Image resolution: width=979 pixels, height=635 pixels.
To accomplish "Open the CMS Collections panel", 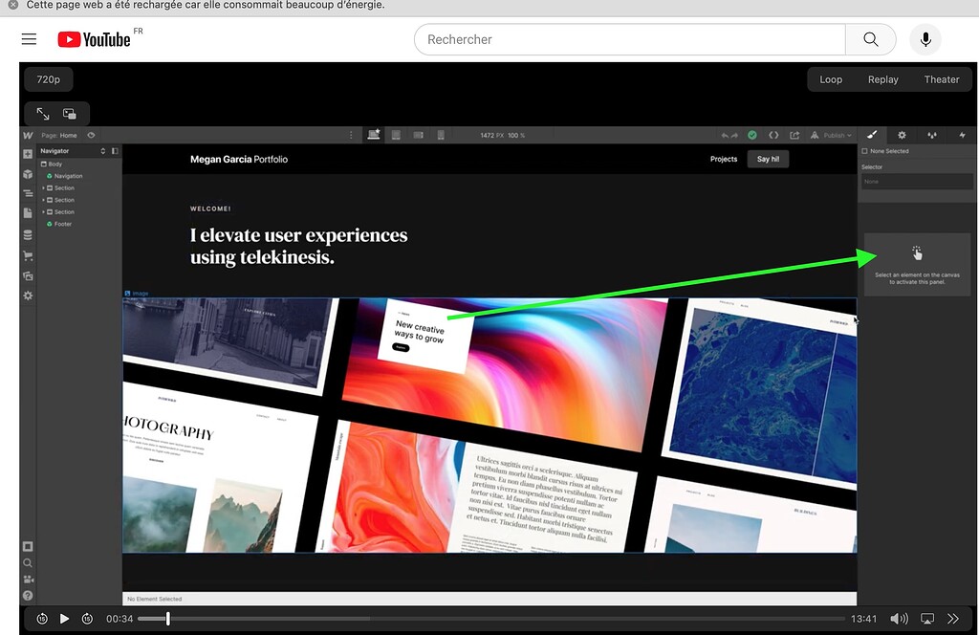I will [x=28, y=235].
